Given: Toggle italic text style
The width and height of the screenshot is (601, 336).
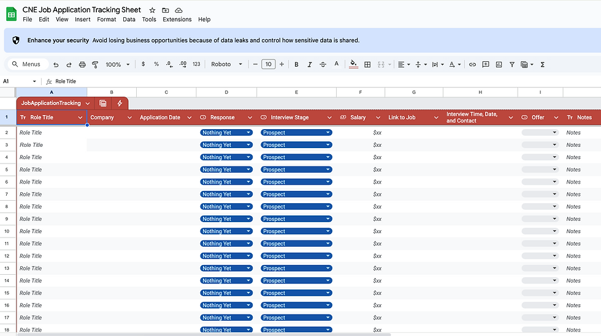Looking at the screenshot, I should 310,64.
